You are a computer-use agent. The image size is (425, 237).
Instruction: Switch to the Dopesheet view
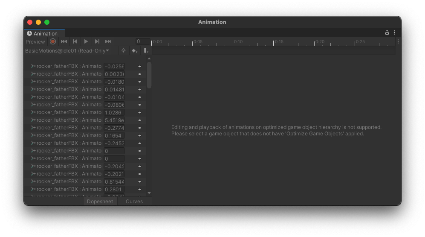coord(100,202)
